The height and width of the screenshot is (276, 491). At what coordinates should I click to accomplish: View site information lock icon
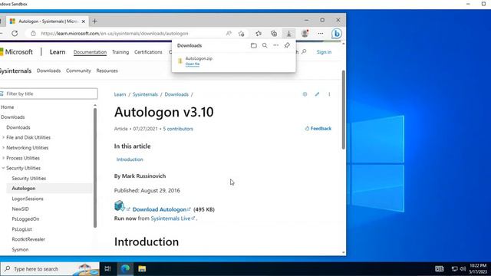[x=33, y=34]
